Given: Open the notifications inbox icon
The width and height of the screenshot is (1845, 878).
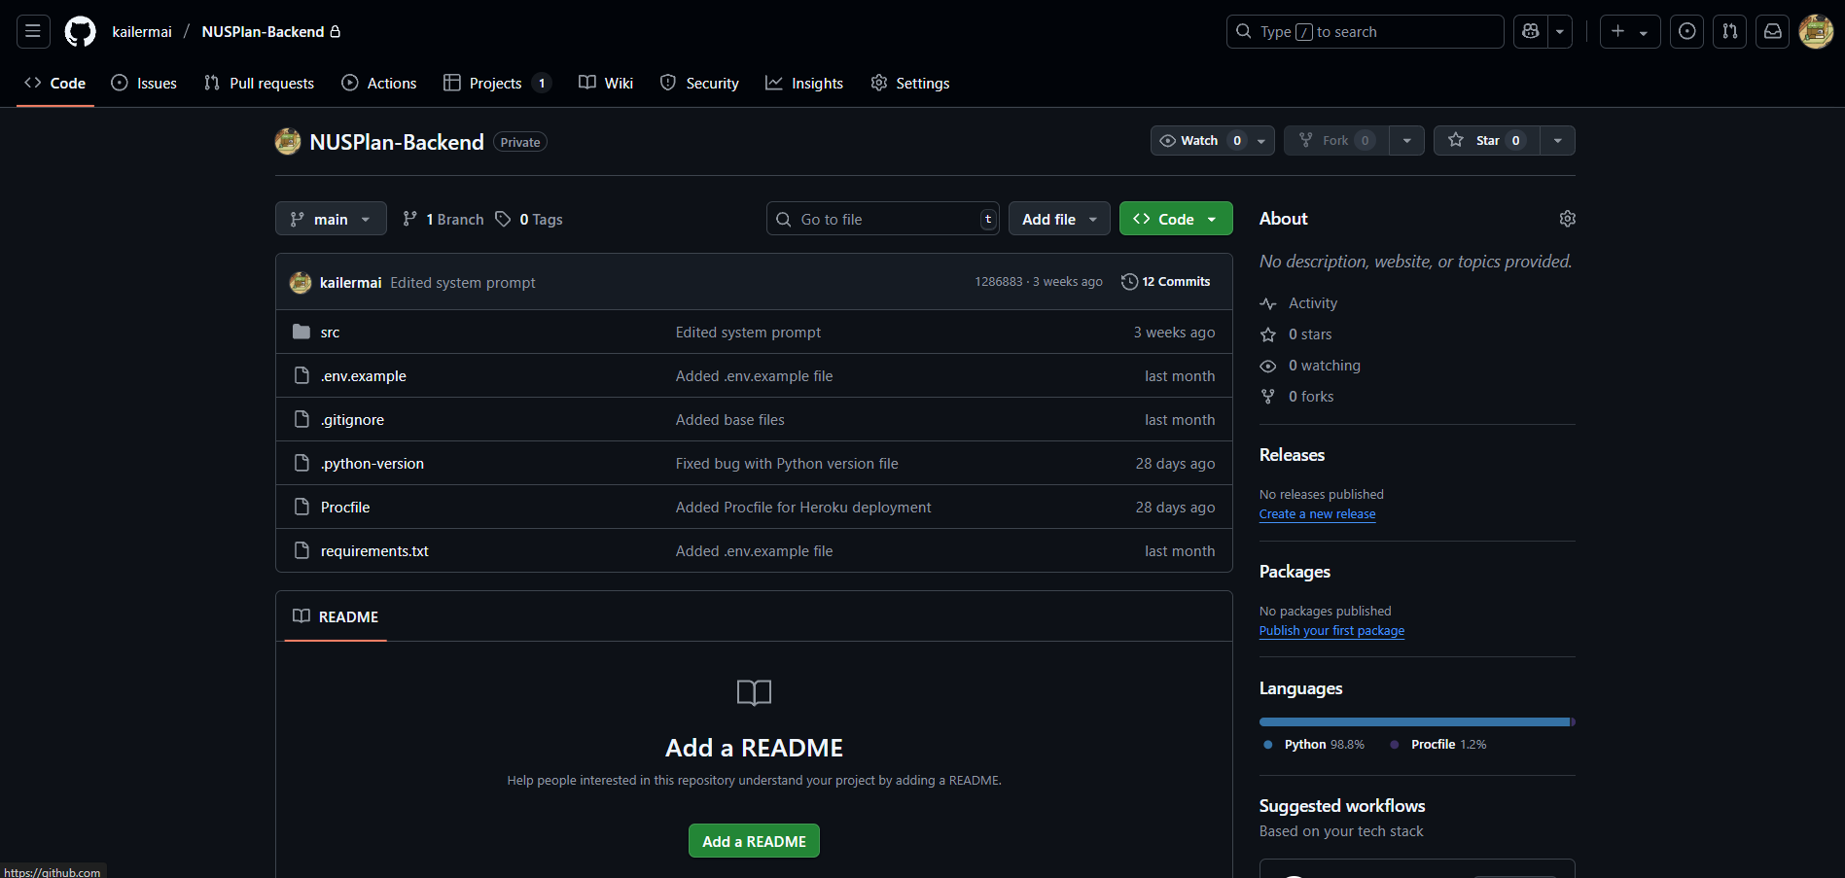Looking at the screenshot, I should point(1772,31).
